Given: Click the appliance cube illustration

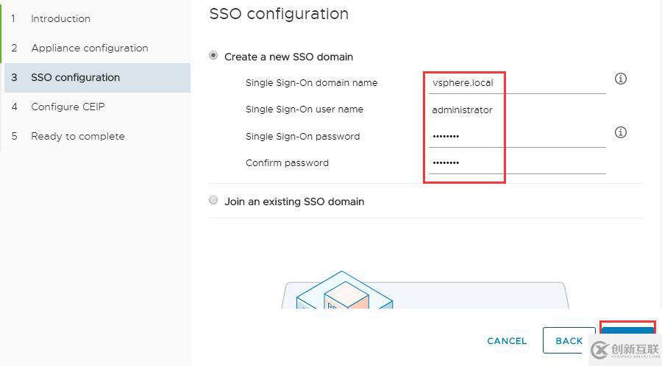Looking at the screenshot, I should [x=344, y=290].
